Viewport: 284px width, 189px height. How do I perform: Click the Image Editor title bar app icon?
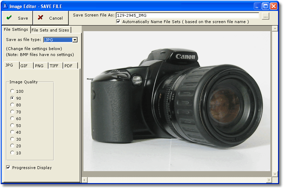[5, 6]
